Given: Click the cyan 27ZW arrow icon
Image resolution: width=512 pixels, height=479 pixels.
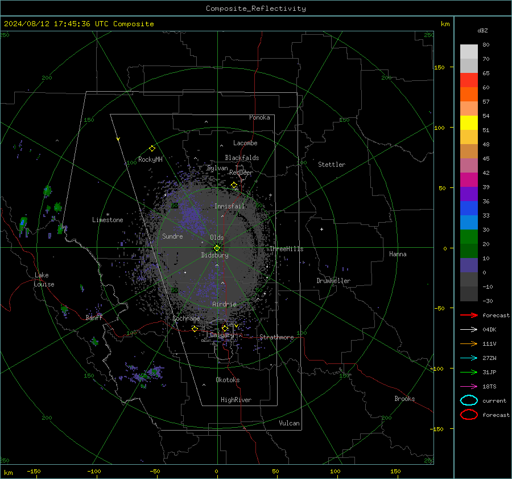Looking at the screenshot, I should [469, 358].
